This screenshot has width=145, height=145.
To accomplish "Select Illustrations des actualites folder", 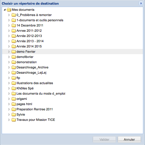I will coord(35,83).
